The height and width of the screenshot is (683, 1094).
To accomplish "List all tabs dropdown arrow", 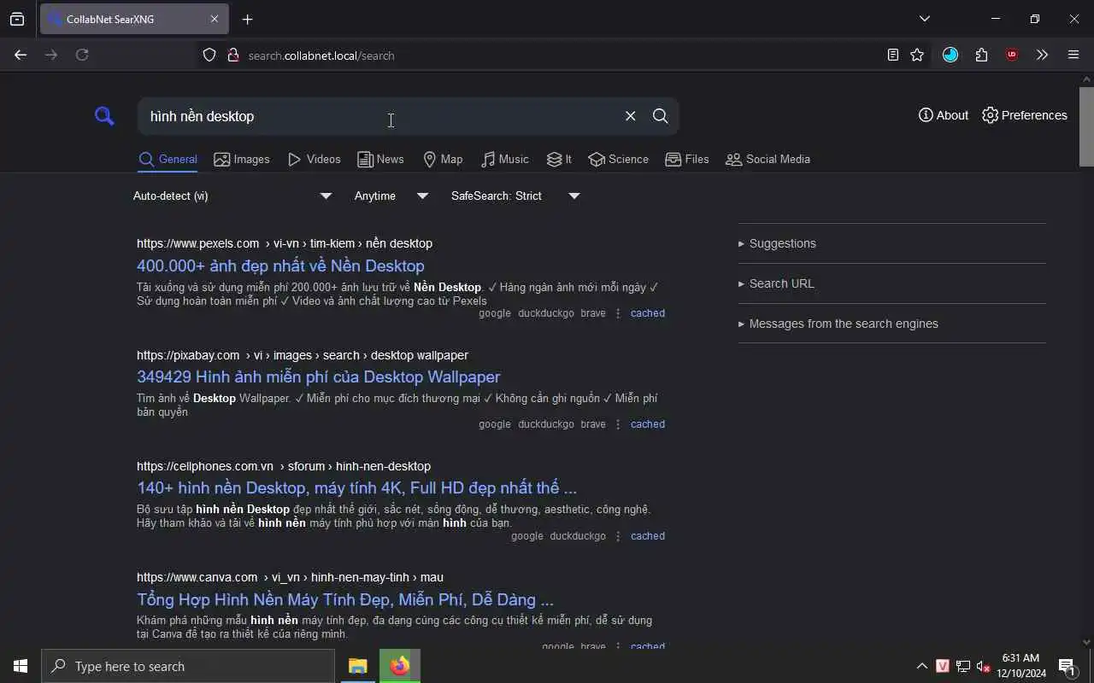I will pyautogui.click(x=924, y=19).
